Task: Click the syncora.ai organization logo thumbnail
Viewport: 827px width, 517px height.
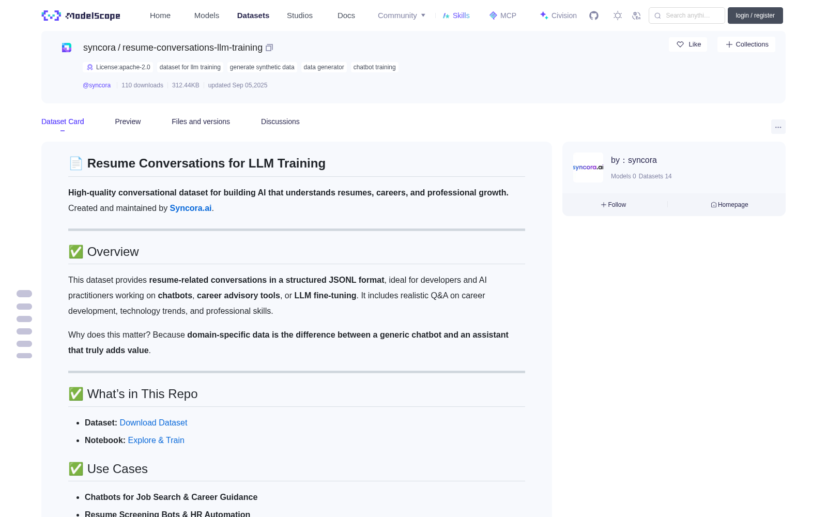Action: [x=588, y=168]
